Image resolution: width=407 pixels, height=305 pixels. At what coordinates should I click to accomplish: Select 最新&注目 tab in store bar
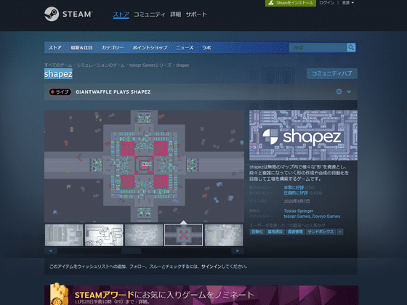[81, 48]
